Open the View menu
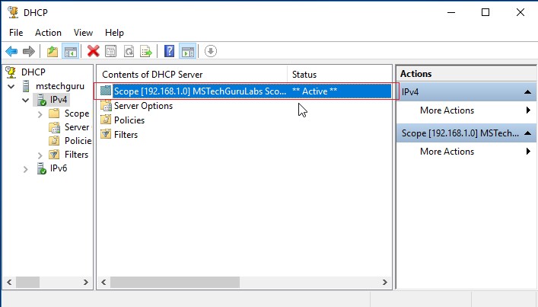Screen dimensions: 538x307 point(83,33)
